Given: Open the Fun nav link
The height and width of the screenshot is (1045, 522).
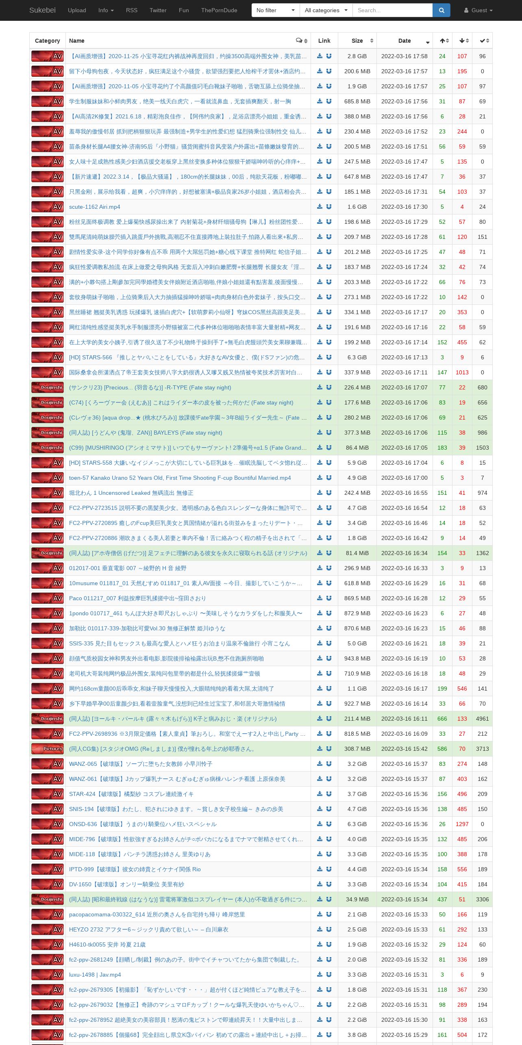Looking at the screenshot, I should 184,10.
